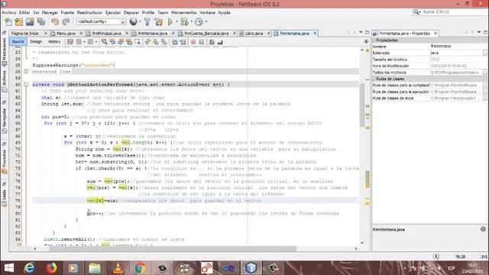Image resolution: width=489 pixels, height=275 pixels.
Task: Switch editor to Design view
Action: pyautogui.click(x=36, y=41)
